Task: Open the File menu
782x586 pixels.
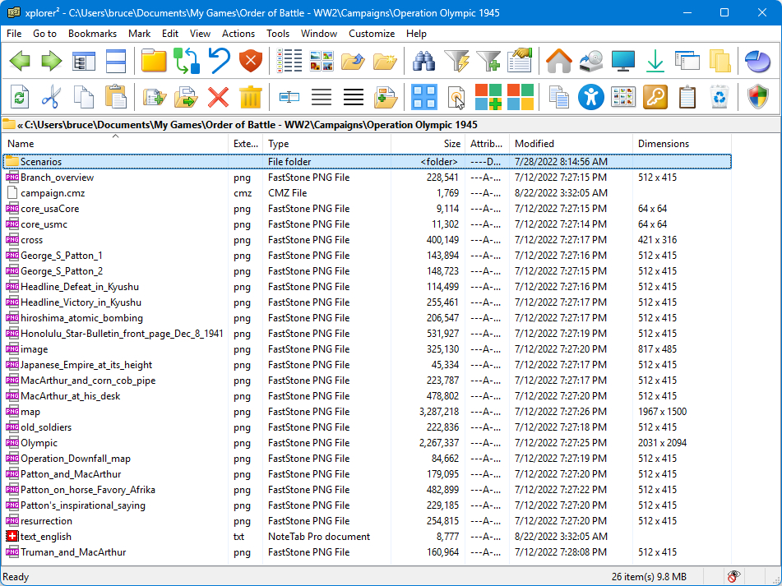Action: [x=14, y=34]
